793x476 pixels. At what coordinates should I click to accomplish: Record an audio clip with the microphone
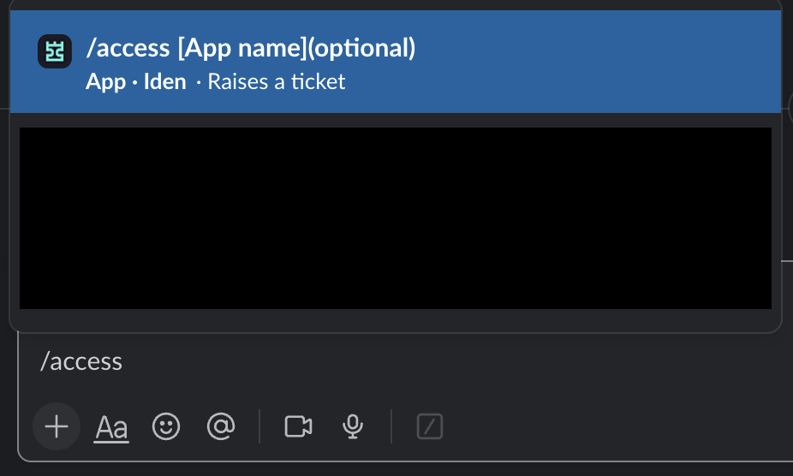[x=351, y=426]
